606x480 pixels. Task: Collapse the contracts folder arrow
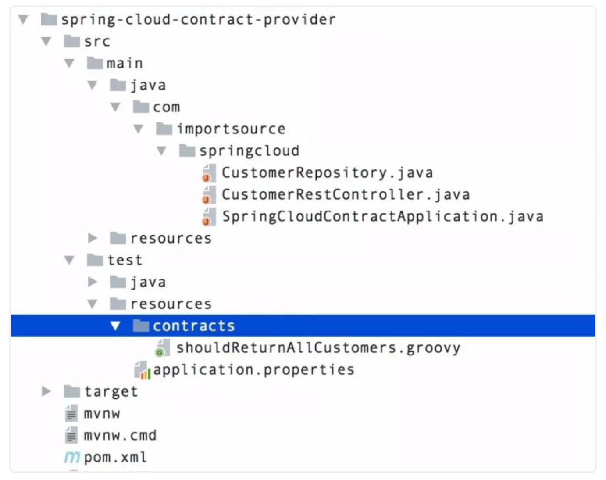point(115,326)
